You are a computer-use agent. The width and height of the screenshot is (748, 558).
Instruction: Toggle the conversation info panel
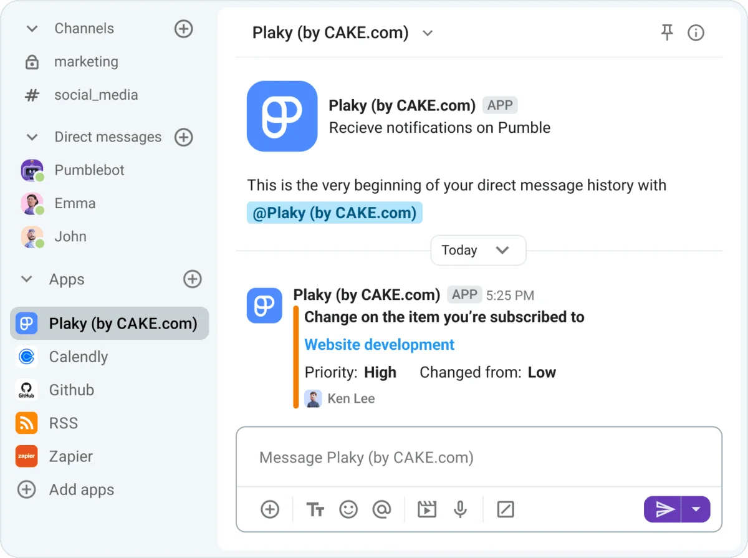696,33
